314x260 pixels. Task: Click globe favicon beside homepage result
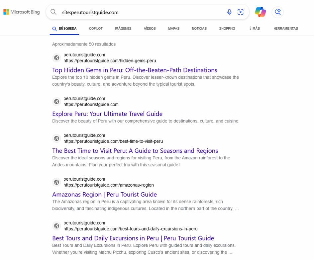coord(57,102)
